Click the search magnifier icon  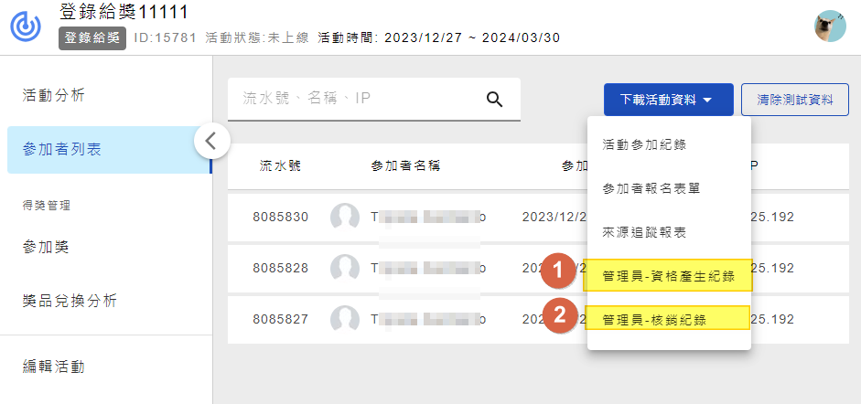pos(495,100)
